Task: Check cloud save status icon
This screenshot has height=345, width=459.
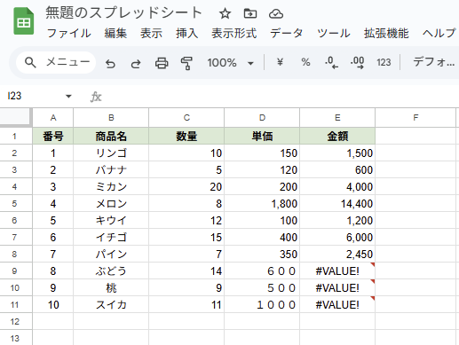Action: click(276, 13)
